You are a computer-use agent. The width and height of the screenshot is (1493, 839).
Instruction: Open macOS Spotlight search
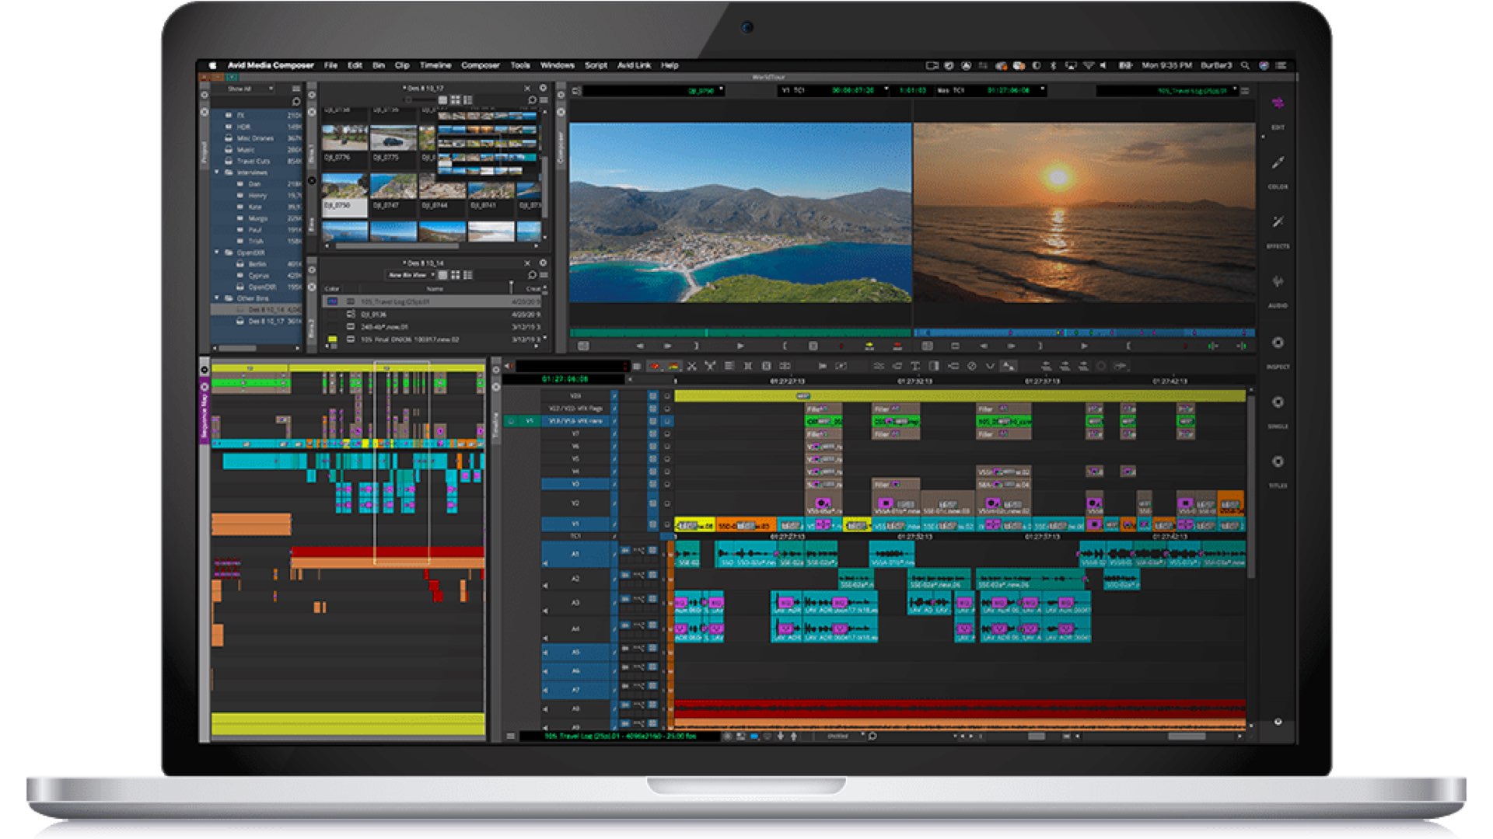click(x=1245, y=66)
